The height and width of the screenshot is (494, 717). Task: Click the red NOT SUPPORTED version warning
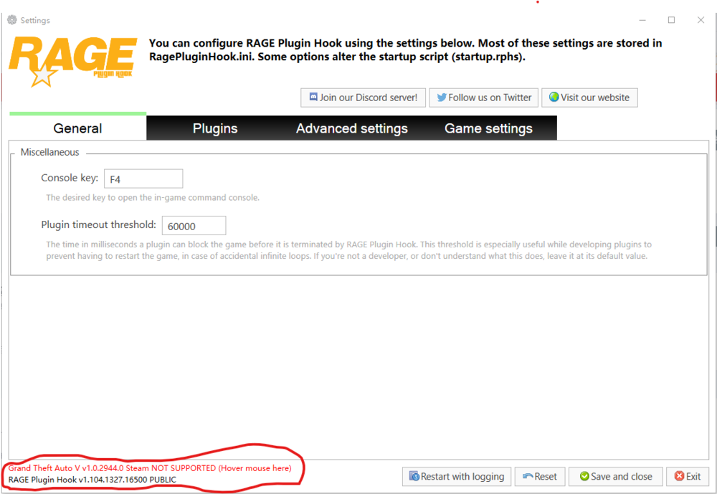(x=150, y=468)
